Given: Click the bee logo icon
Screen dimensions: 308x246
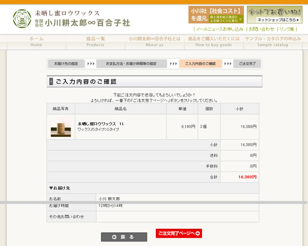Looking at the screenshot, I should click(22, 18).
